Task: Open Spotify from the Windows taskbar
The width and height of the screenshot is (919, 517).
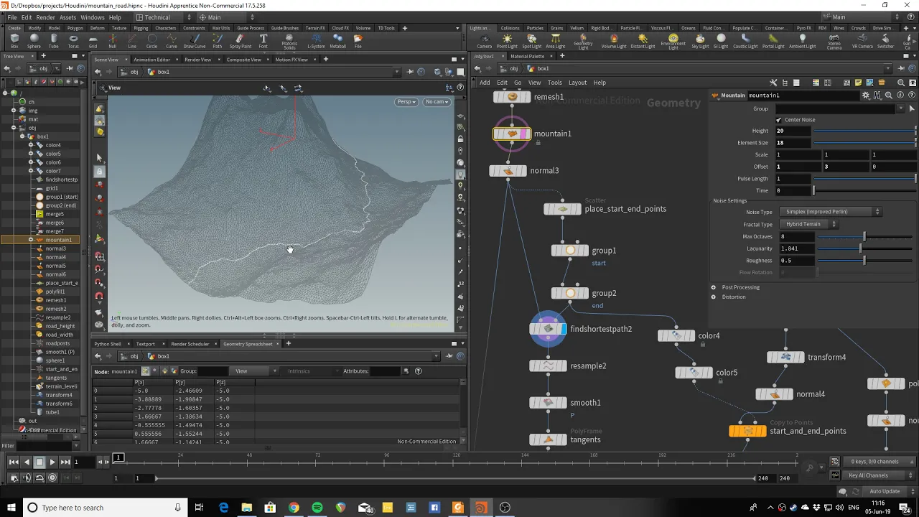Action: [x=317, y=508]
